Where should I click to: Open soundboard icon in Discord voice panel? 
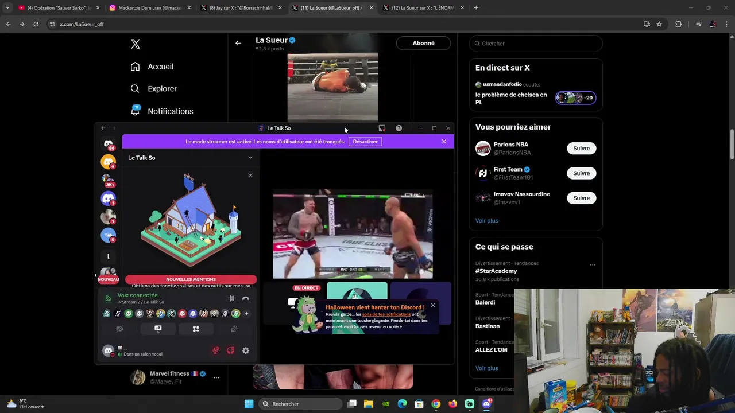(234, 329)
